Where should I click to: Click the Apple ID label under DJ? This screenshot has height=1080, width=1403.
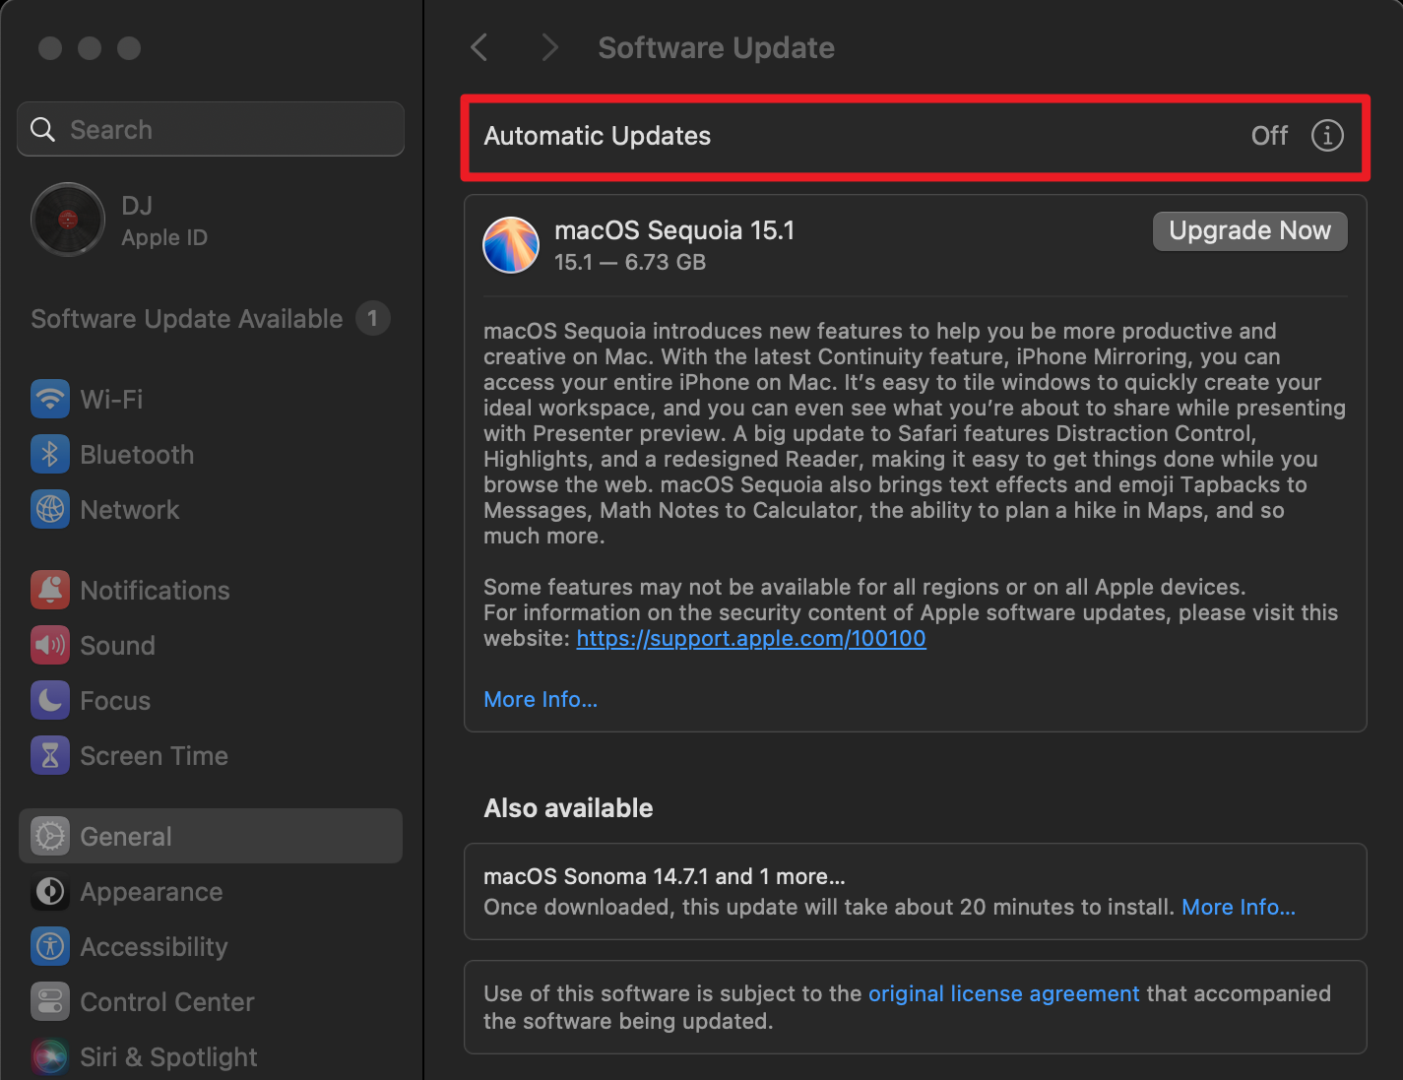click(164, 237)
